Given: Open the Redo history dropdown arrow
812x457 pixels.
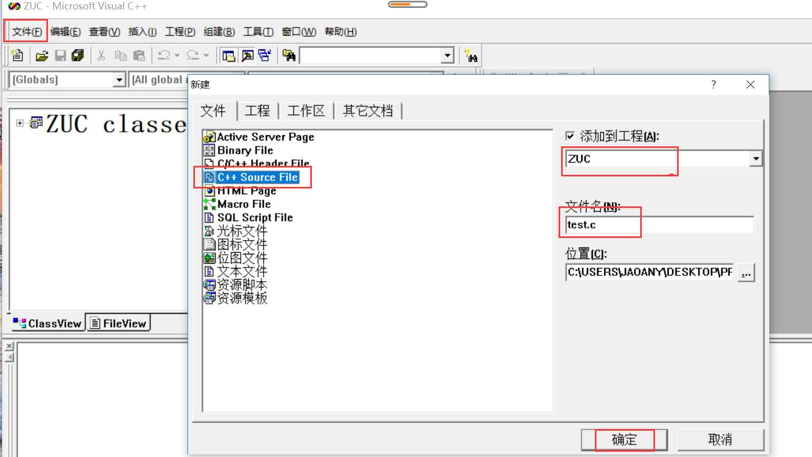Looking at the screenshot, I should [206, 55].
